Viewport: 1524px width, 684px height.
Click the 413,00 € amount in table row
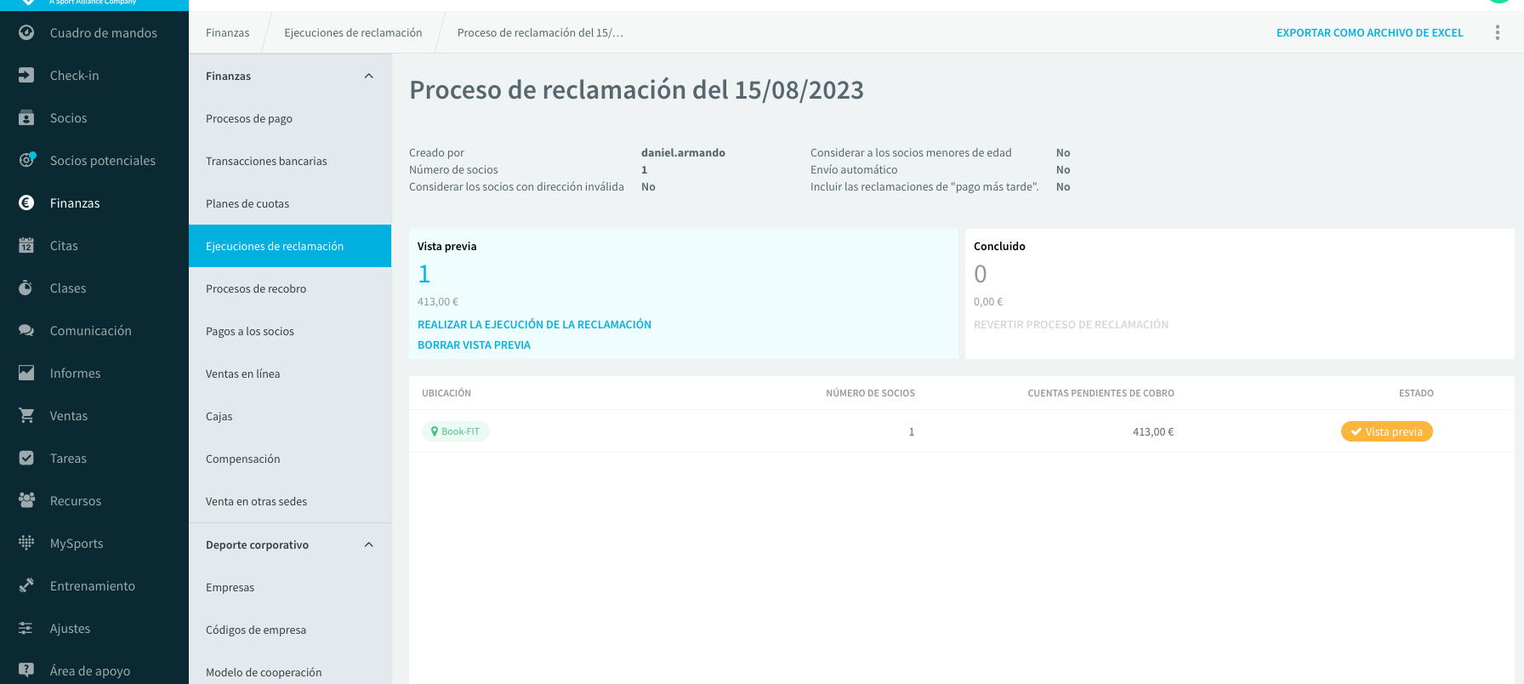coord(1153,431)
